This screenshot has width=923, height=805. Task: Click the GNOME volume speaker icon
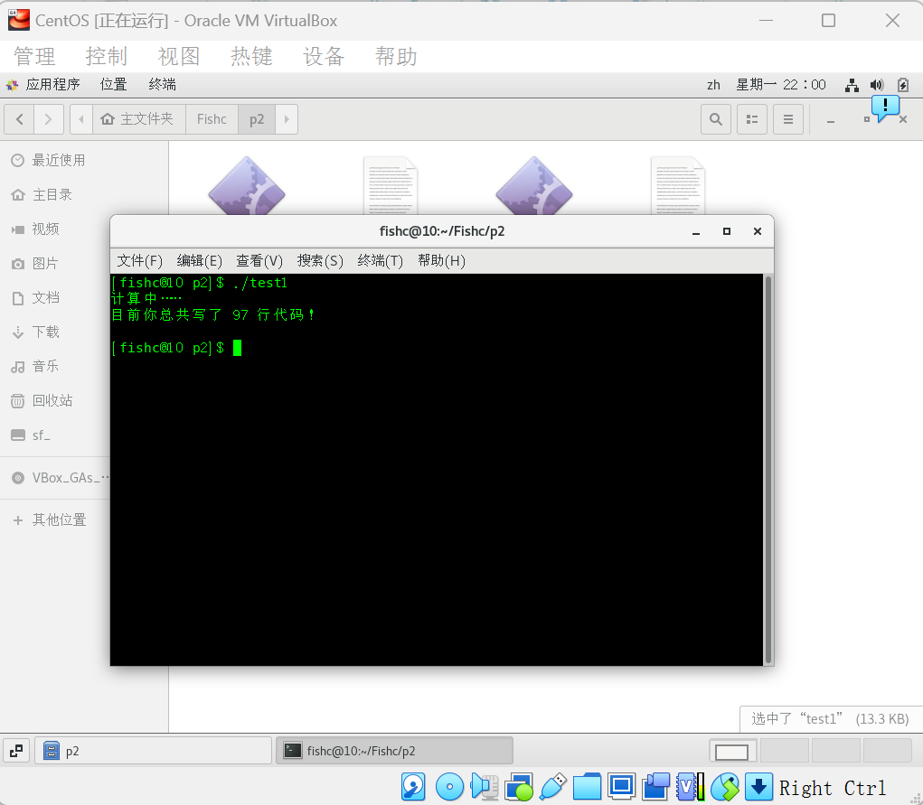[x=877, y=85]
